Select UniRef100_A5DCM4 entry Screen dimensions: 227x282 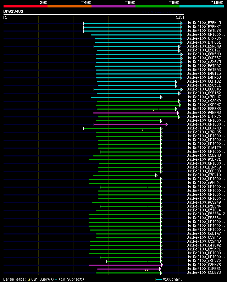[x=204, y=206]
